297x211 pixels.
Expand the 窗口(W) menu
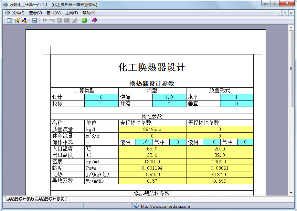tap(53, 13)
